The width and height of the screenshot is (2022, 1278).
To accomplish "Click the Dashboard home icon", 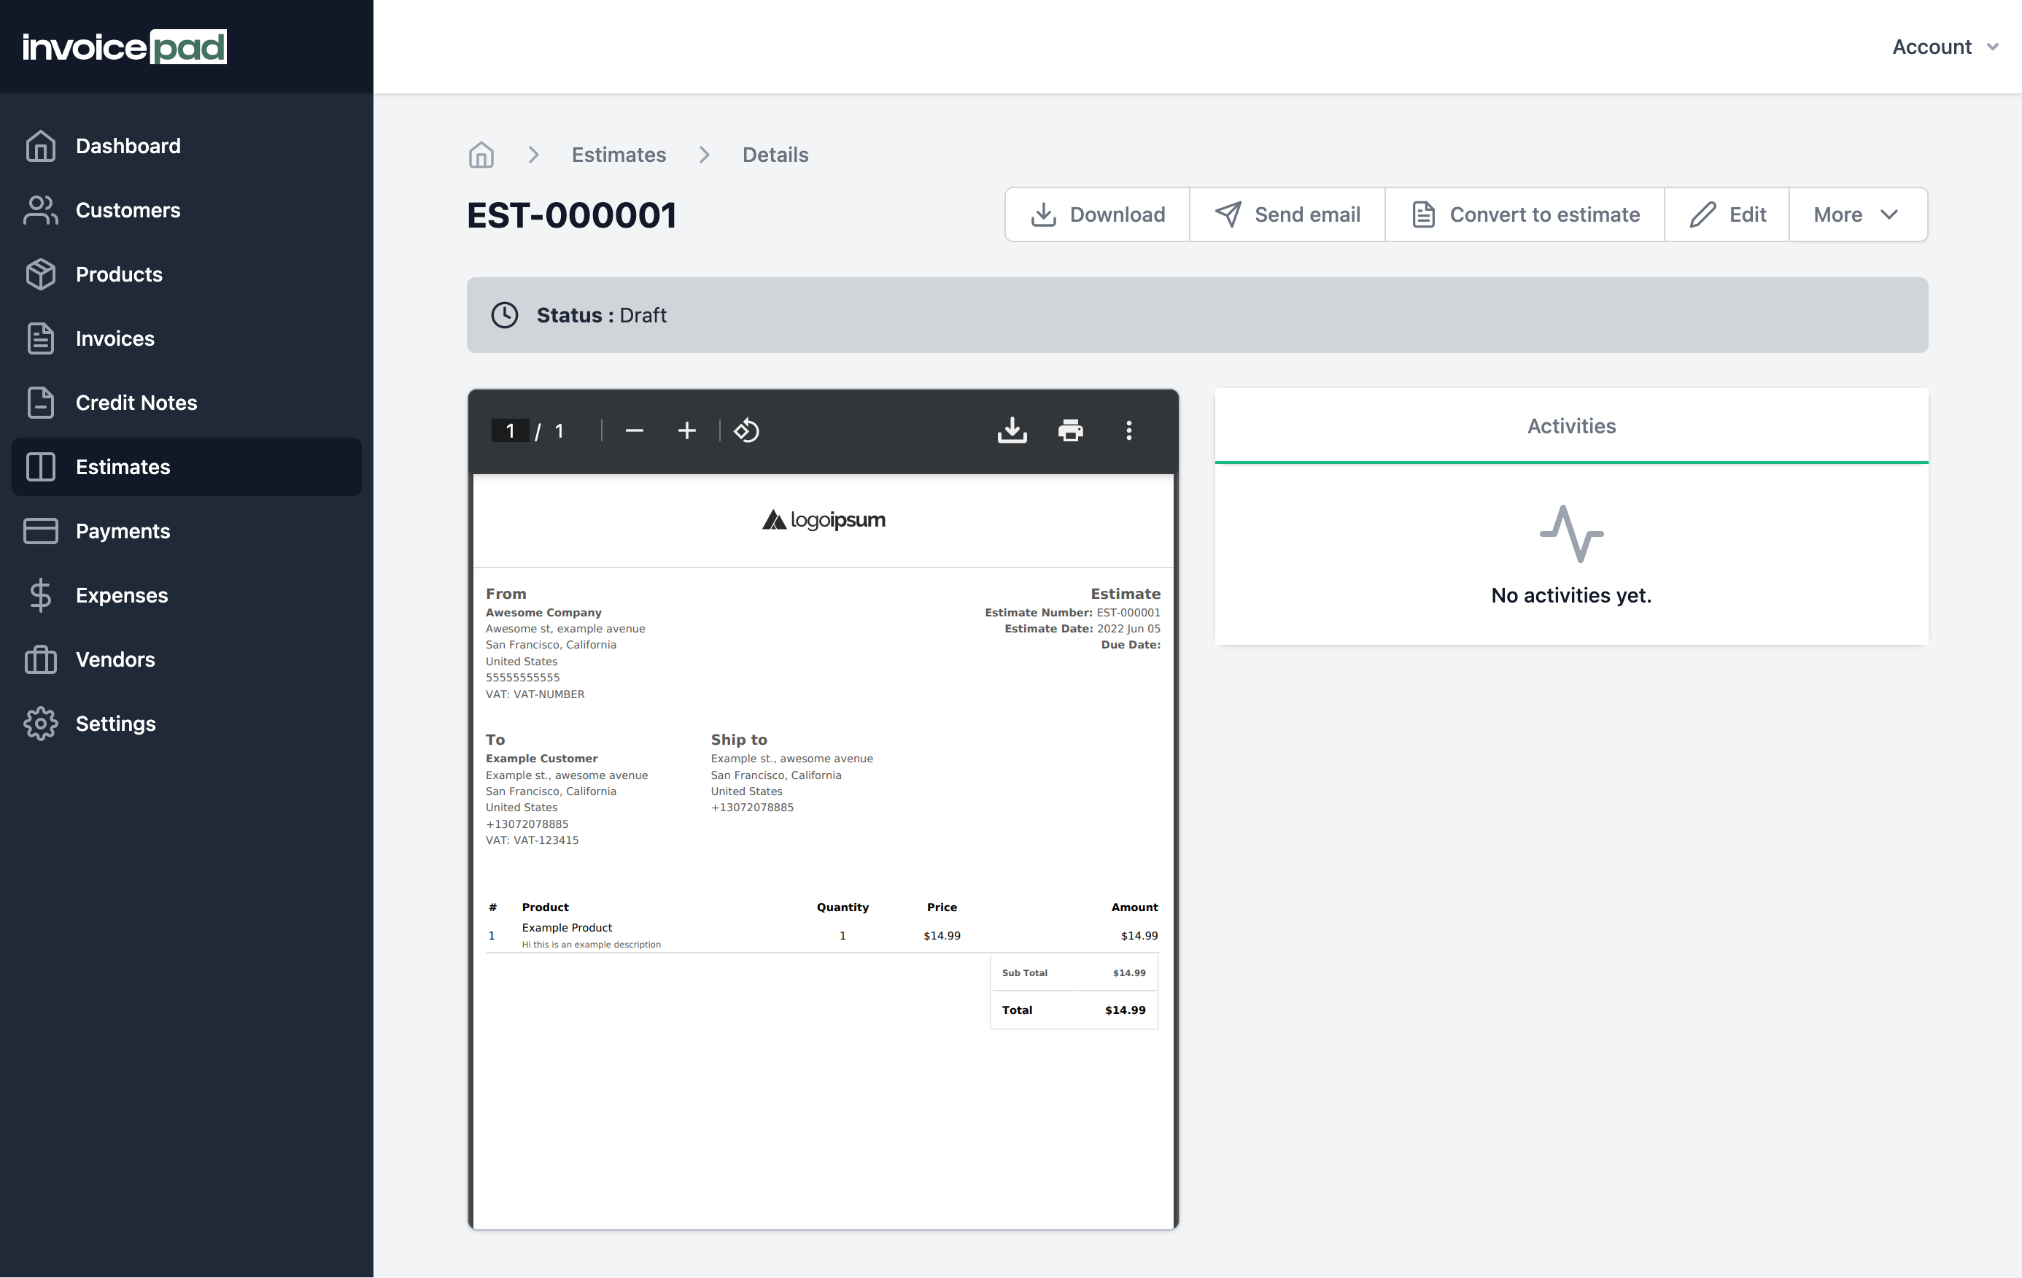I will [x=40, y=146].
